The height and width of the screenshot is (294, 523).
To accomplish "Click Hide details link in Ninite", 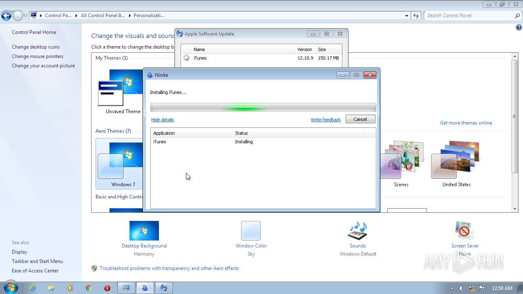I will pos(163,120).
